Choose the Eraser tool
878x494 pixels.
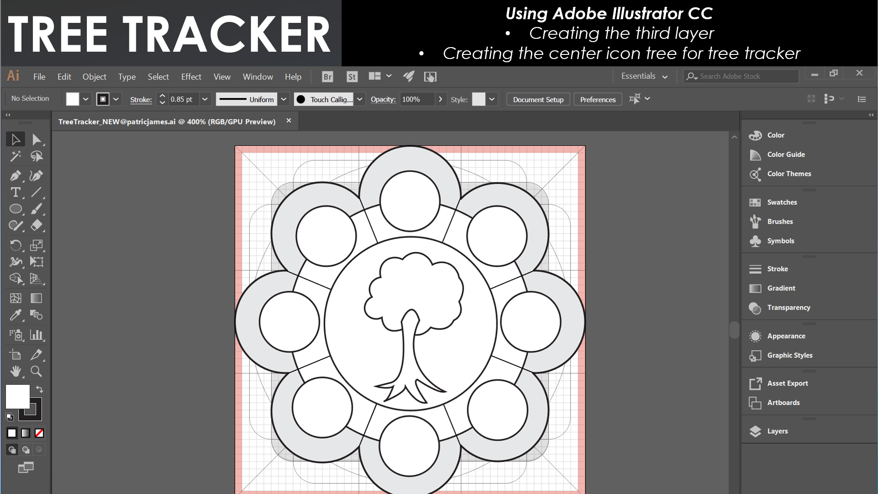tap(37, 226)
